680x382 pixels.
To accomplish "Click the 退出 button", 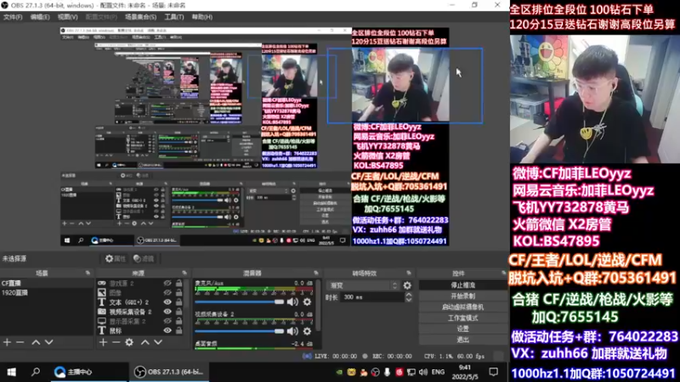I will coord(462,340).
